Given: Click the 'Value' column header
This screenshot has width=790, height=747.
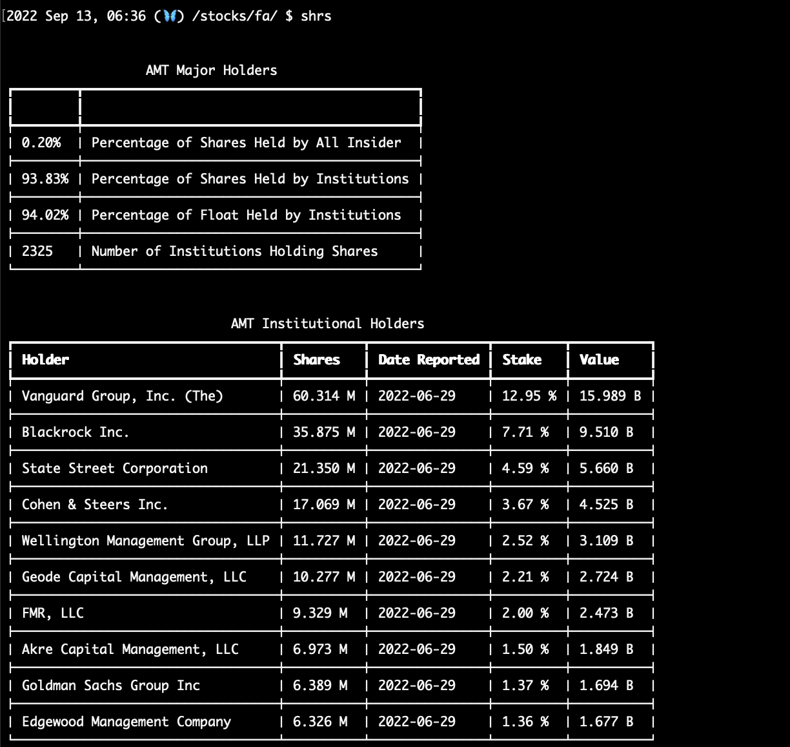Looking at the screenshot, I should (599, 360).
